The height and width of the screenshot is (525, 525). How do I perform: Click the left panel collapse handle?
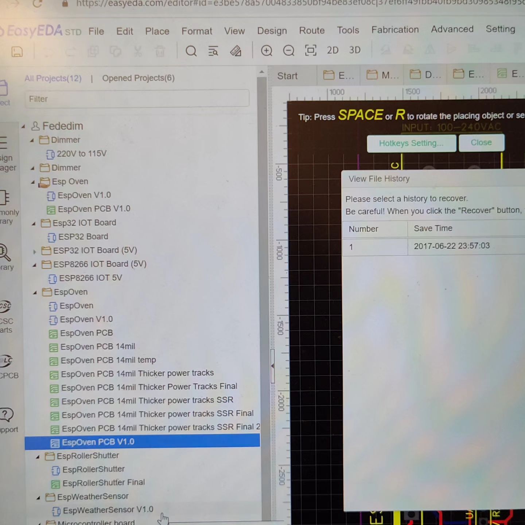coord(272,366)
